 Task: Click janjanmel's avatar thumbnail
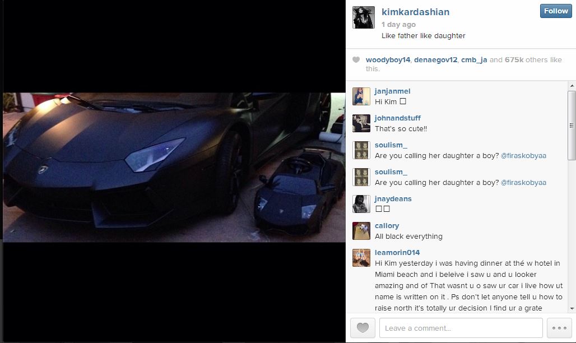[x=361, y=96]
